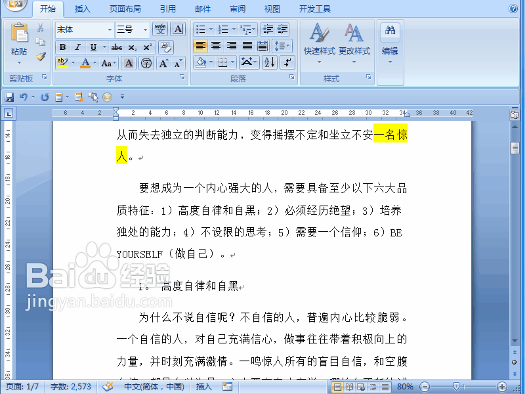Click the word count 字数: 2,573 in status bar
The image size is (525, 394).
[x=70, y=387]
